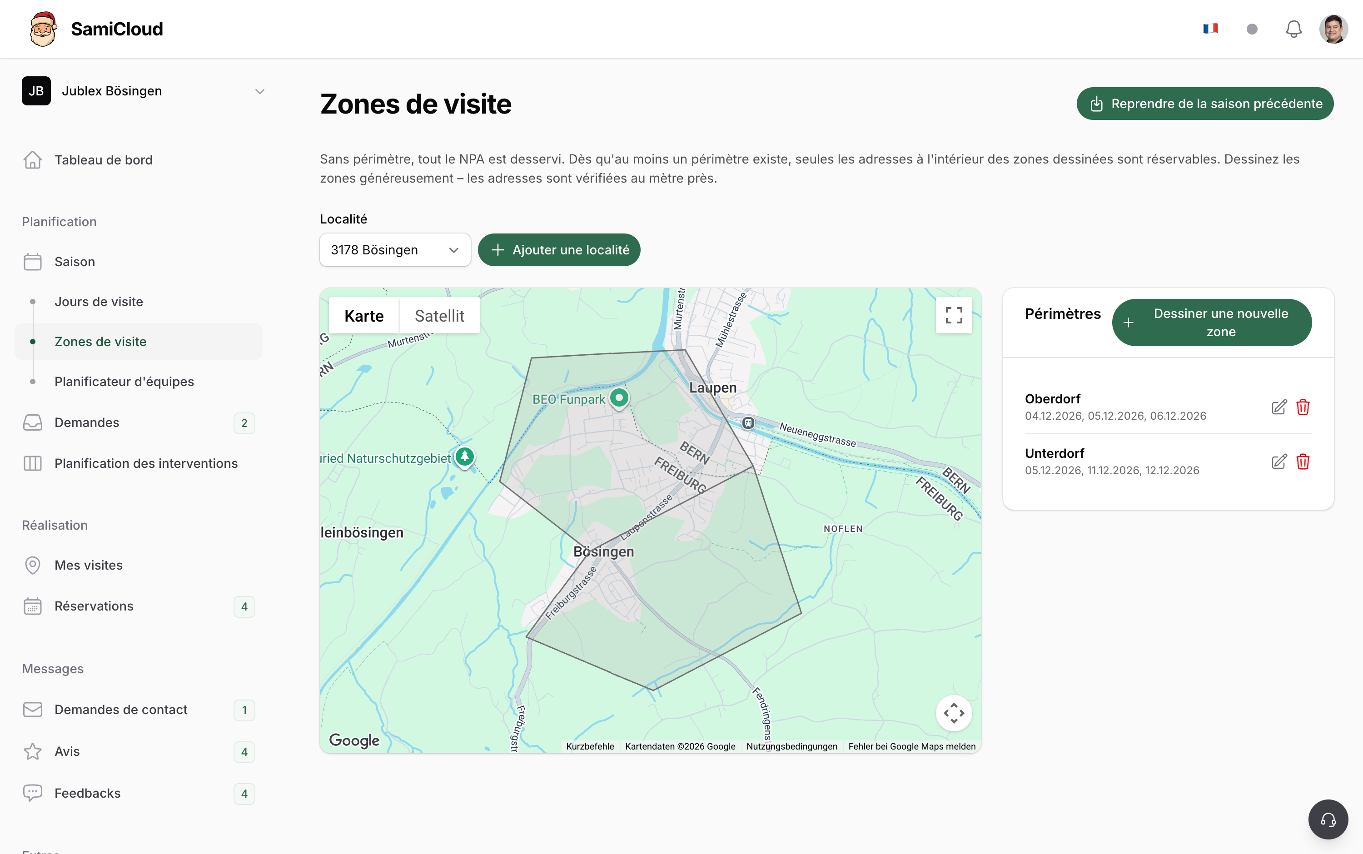The image size is (1363, 854).
Task: Toggle map fullscreen view
Action: point(954,315)
